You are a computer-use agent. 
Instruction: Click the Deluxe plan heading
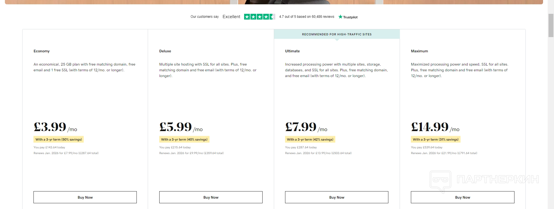(165, 51)
